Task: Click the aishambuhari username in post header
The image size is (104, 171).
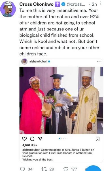Action: (38, 61)
